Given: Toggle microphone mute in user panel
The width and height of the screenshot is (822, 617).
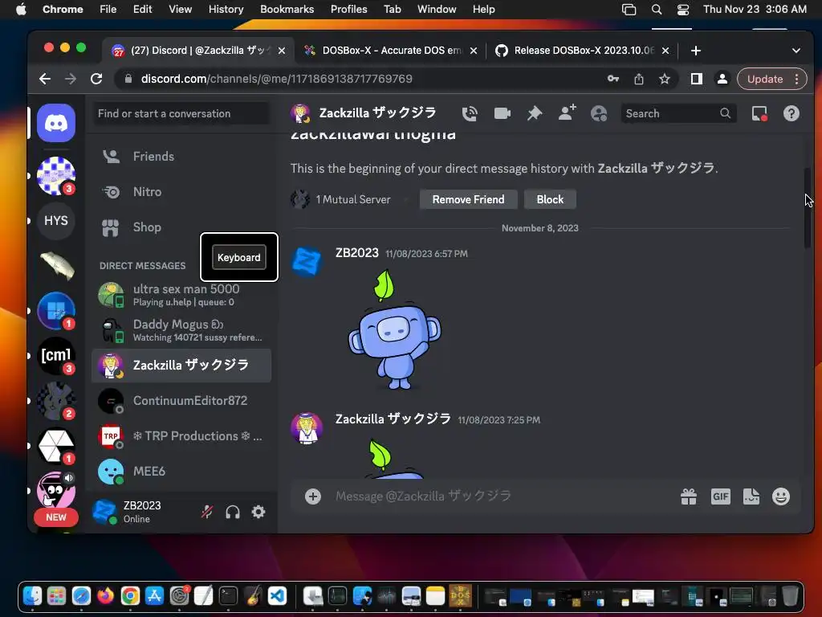Looking at the screenshot, I should (x=207, y=512).
